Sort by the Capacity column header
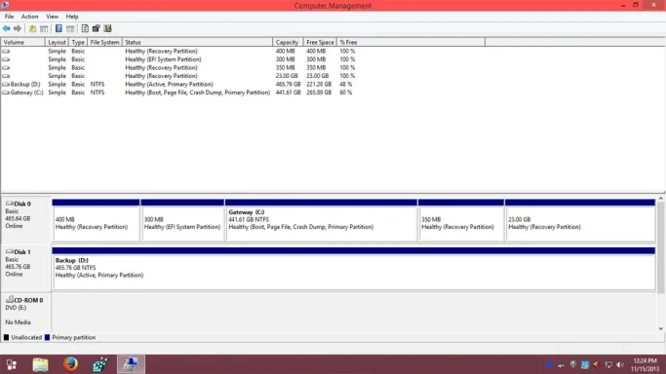666x374 pixels. 288,43
